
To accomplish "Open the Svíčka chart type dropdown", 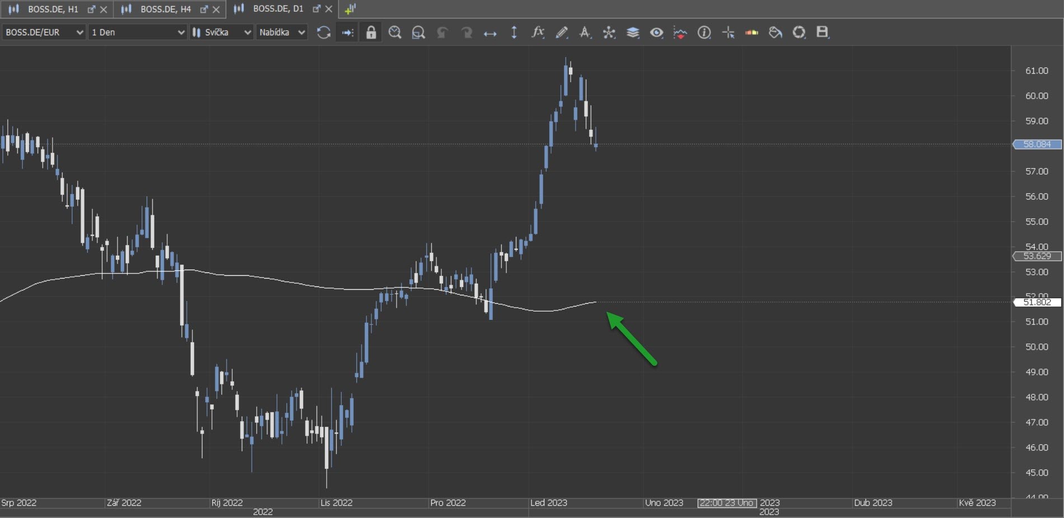I will point(222,32).
